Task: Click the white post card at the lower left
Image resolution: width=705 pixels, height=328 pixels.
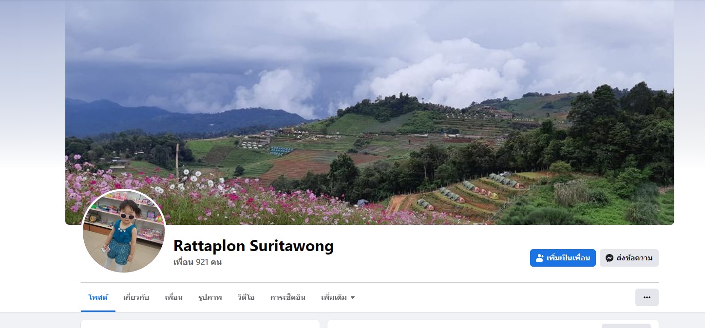Action: pyautogui.click(x=200, y=324)
